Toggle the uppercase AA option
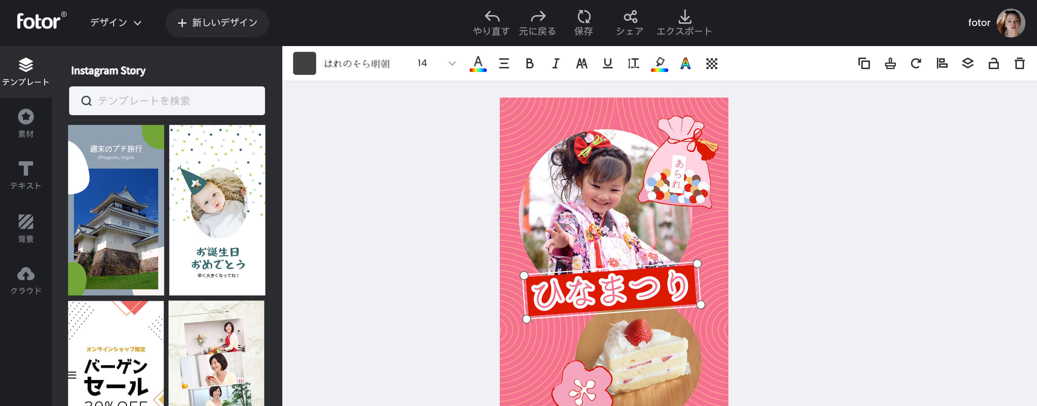 582,64
